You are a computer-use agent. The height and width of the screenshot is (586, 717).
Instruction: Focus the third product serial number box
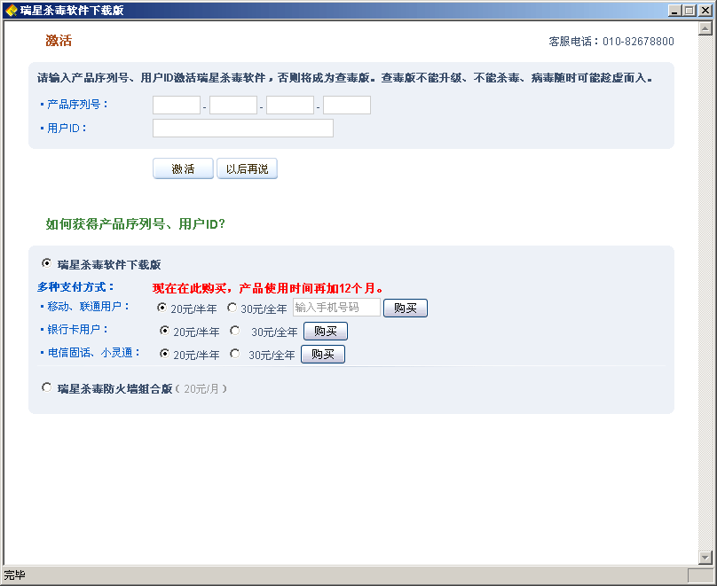290,105
